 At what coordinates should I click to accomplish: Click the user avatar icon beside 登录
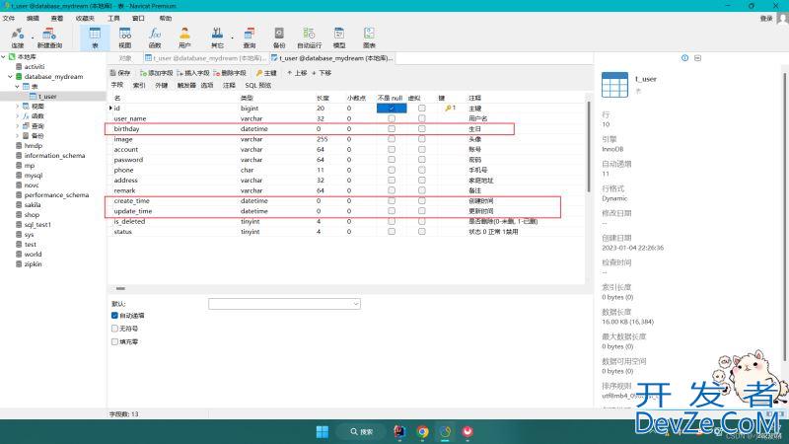point(782,18)
